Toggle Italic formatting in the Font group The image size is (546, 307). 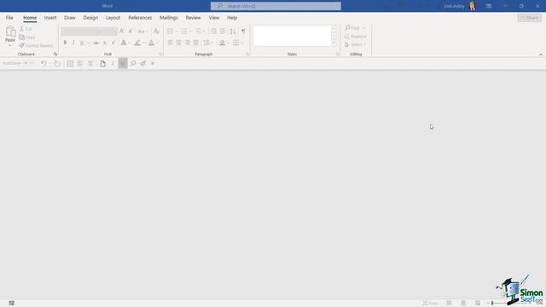point(73,43)
